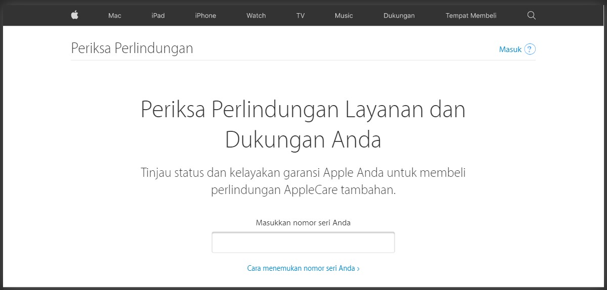Select iPhone in the navigation bar
This screenshot has width=607, height=290.
pos(205,16)
